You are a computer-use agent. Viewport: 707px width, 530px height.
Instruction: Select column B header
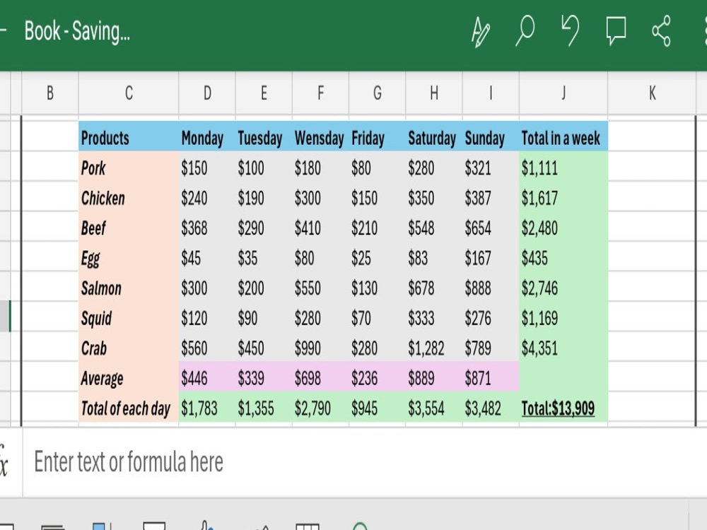[50, 93]
